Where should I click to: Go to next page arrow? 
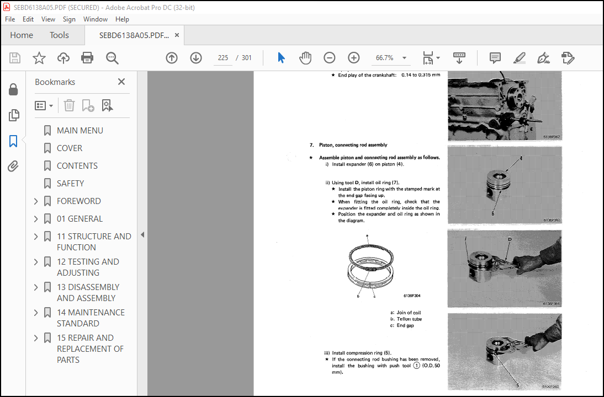tap(196, 58)
